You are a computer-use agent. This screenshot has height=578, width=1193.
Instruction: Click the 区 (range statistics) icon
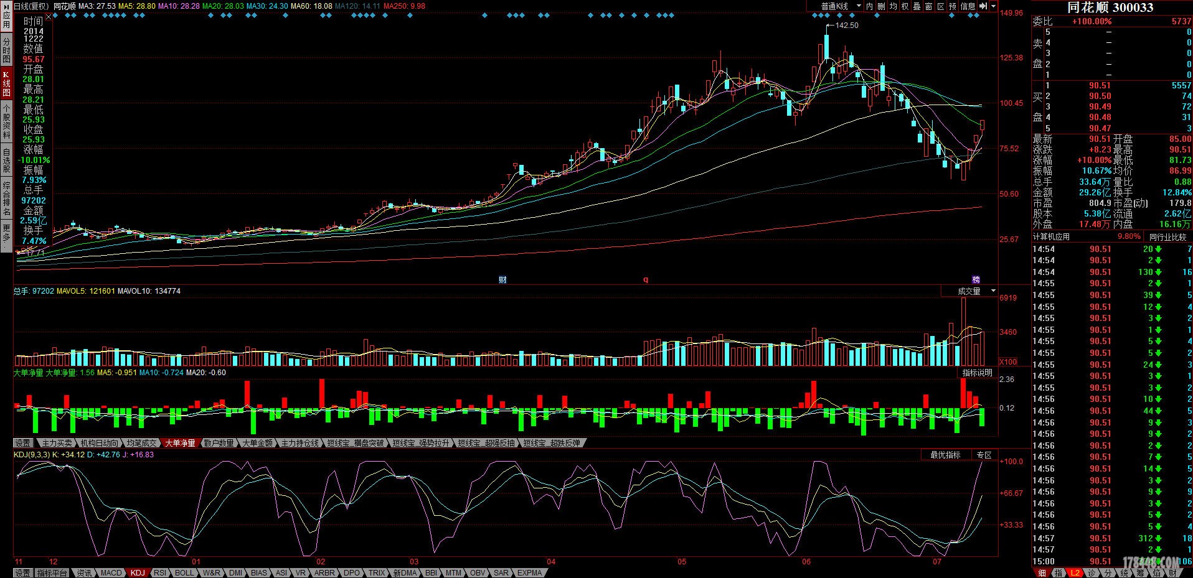tap(940, 6)
